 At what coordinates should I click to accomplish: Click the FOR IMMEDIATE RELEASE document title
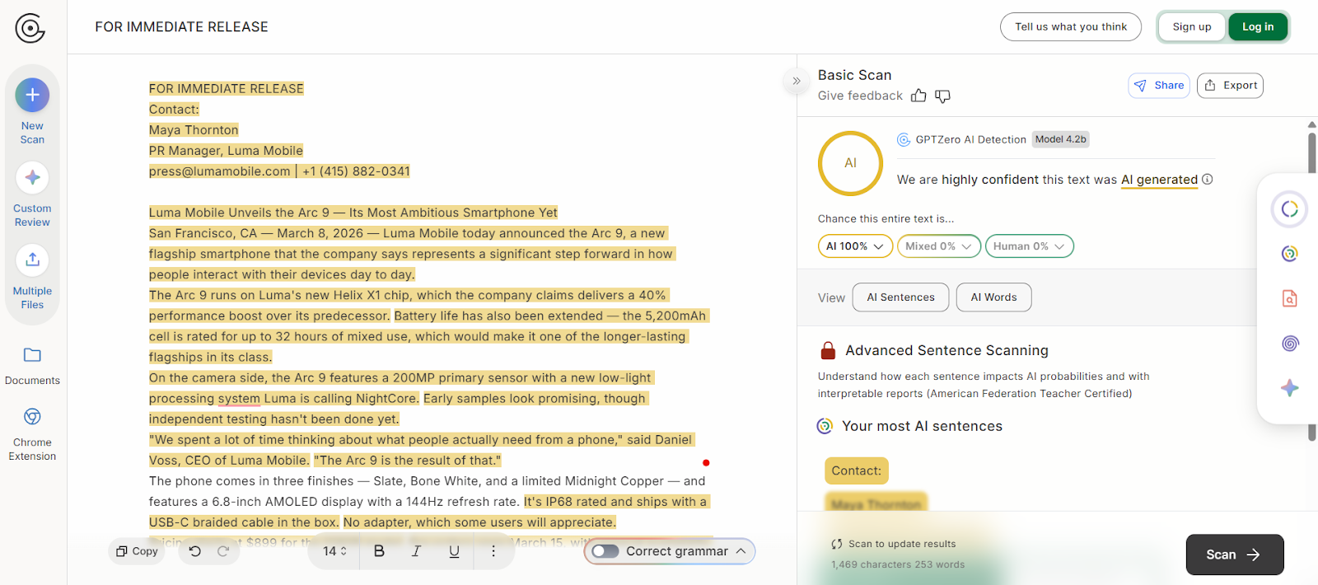click(x=181, y=27)
